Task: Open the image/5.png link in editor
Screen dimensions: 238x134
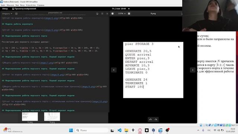Action: 51,18
